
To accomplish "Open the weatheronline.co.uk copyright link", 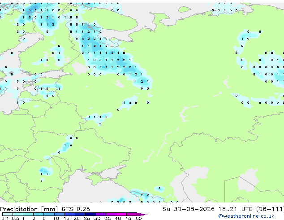I will (246, 216).
